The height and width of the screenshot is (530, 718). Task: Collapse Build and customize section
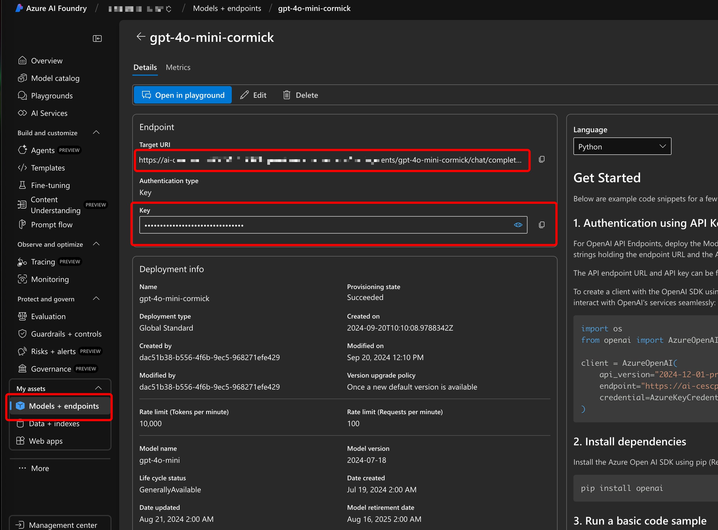(96, 132)
